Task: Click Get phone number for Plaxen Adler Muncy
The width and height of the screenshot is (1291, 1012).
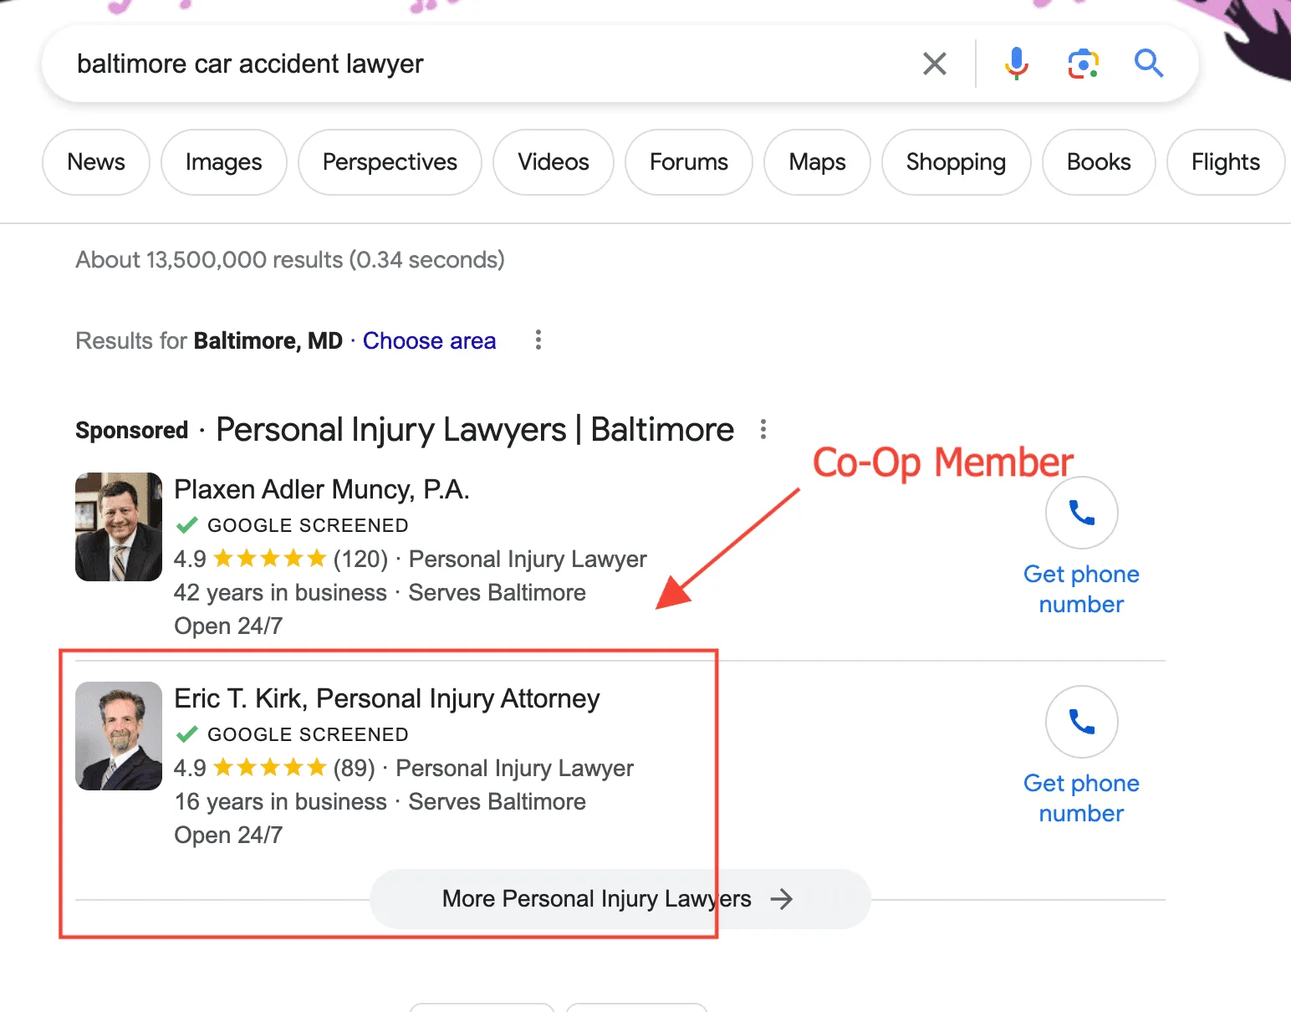Action: [1082, 589]
